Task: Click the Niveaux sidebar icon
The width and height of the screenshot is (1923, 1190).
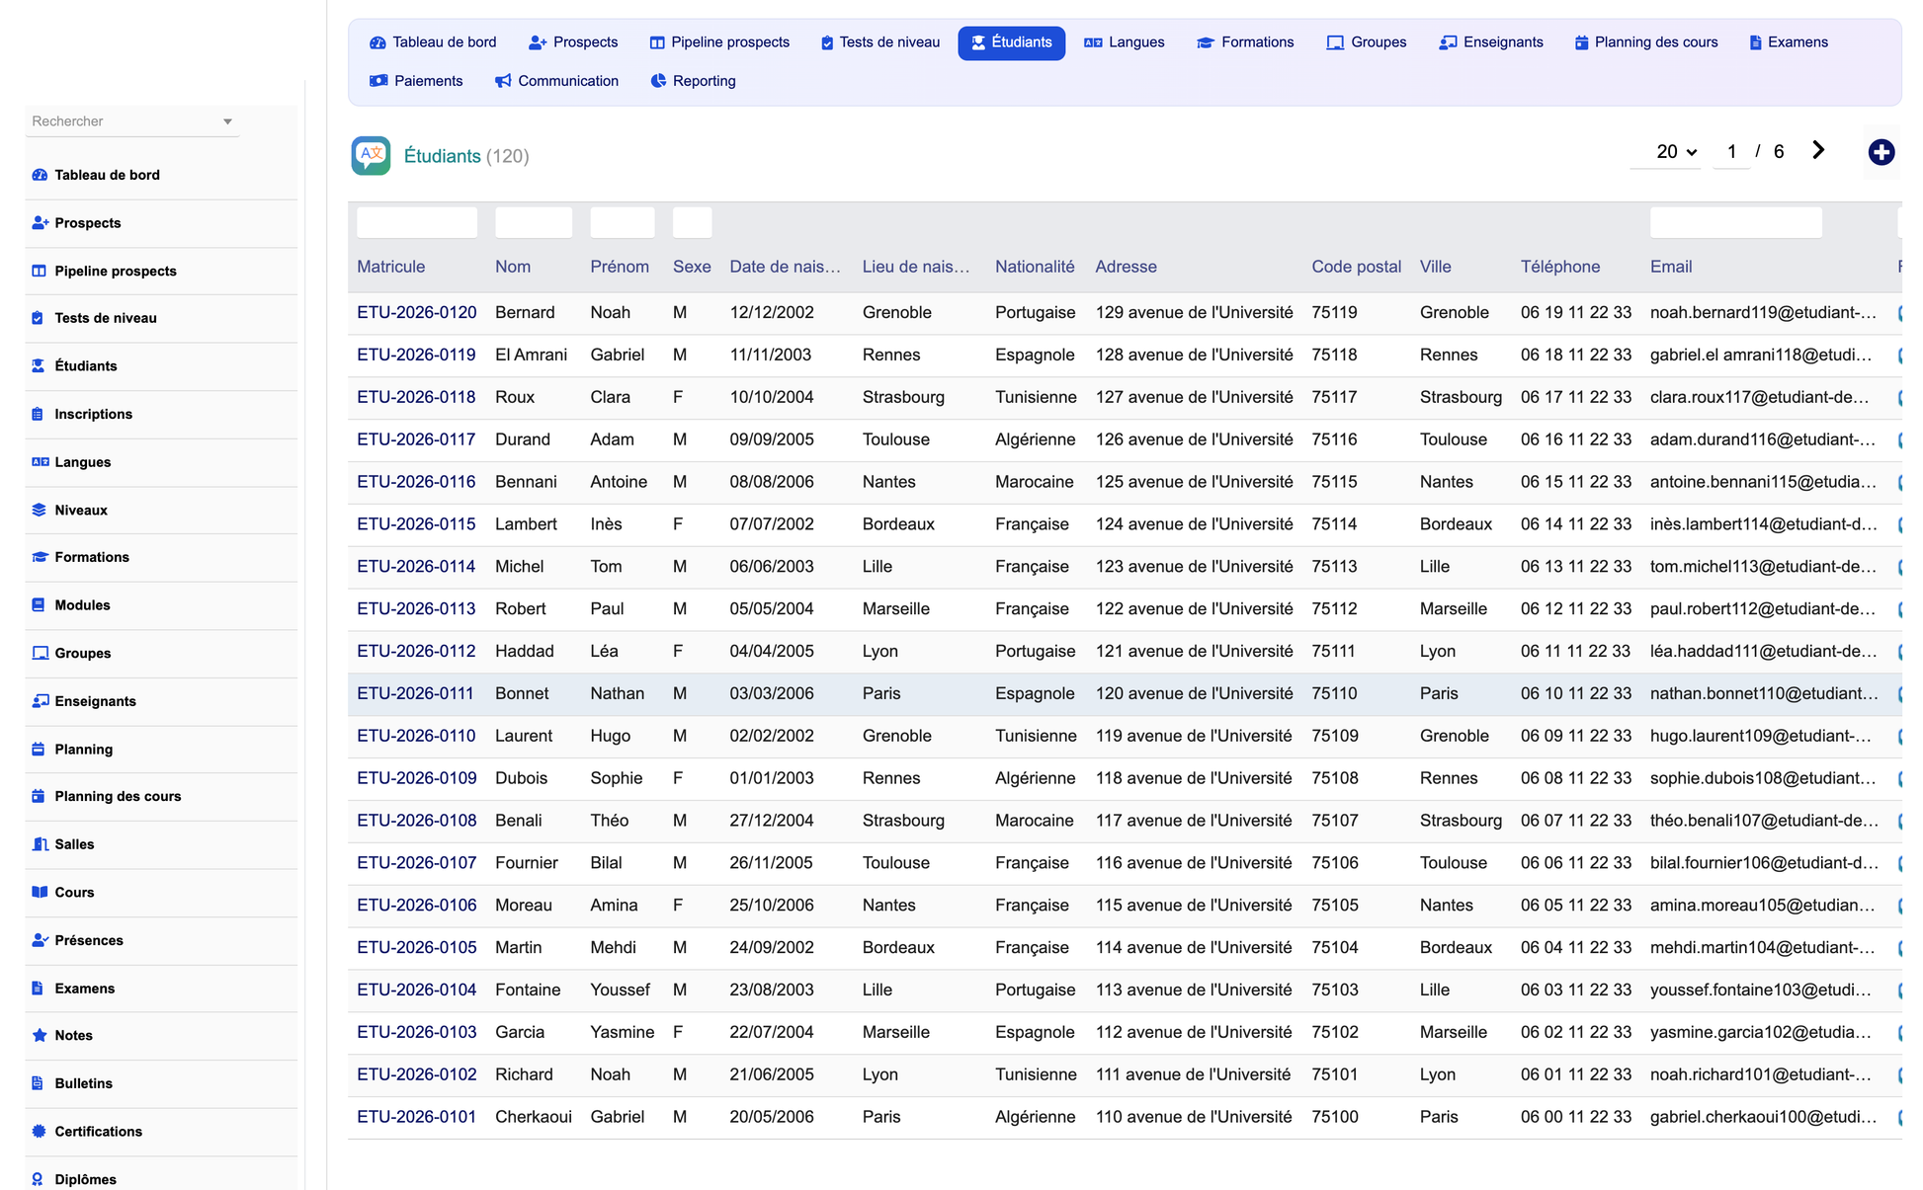Action: [x=40, y=510]
